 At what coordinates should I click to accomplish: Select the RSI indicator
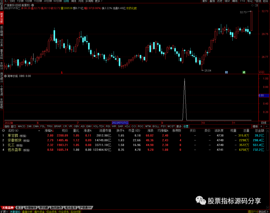click(108, 126)
